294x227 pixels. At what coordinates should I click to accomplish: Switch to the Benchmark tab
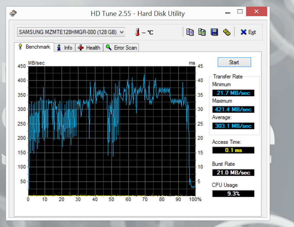tap(34, 47)
